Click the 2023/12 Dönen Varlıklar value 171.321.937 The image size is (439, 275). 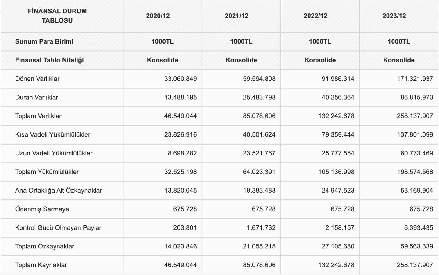click(x=415, y=79)
